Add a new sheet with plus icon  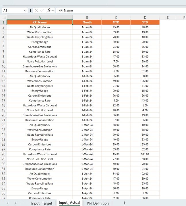pos(124,203)
